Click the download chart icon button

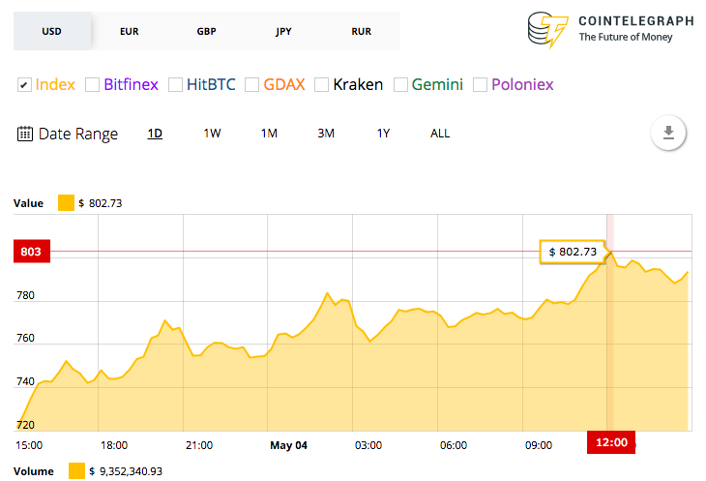pyautogui.click(x=668, y=133)
